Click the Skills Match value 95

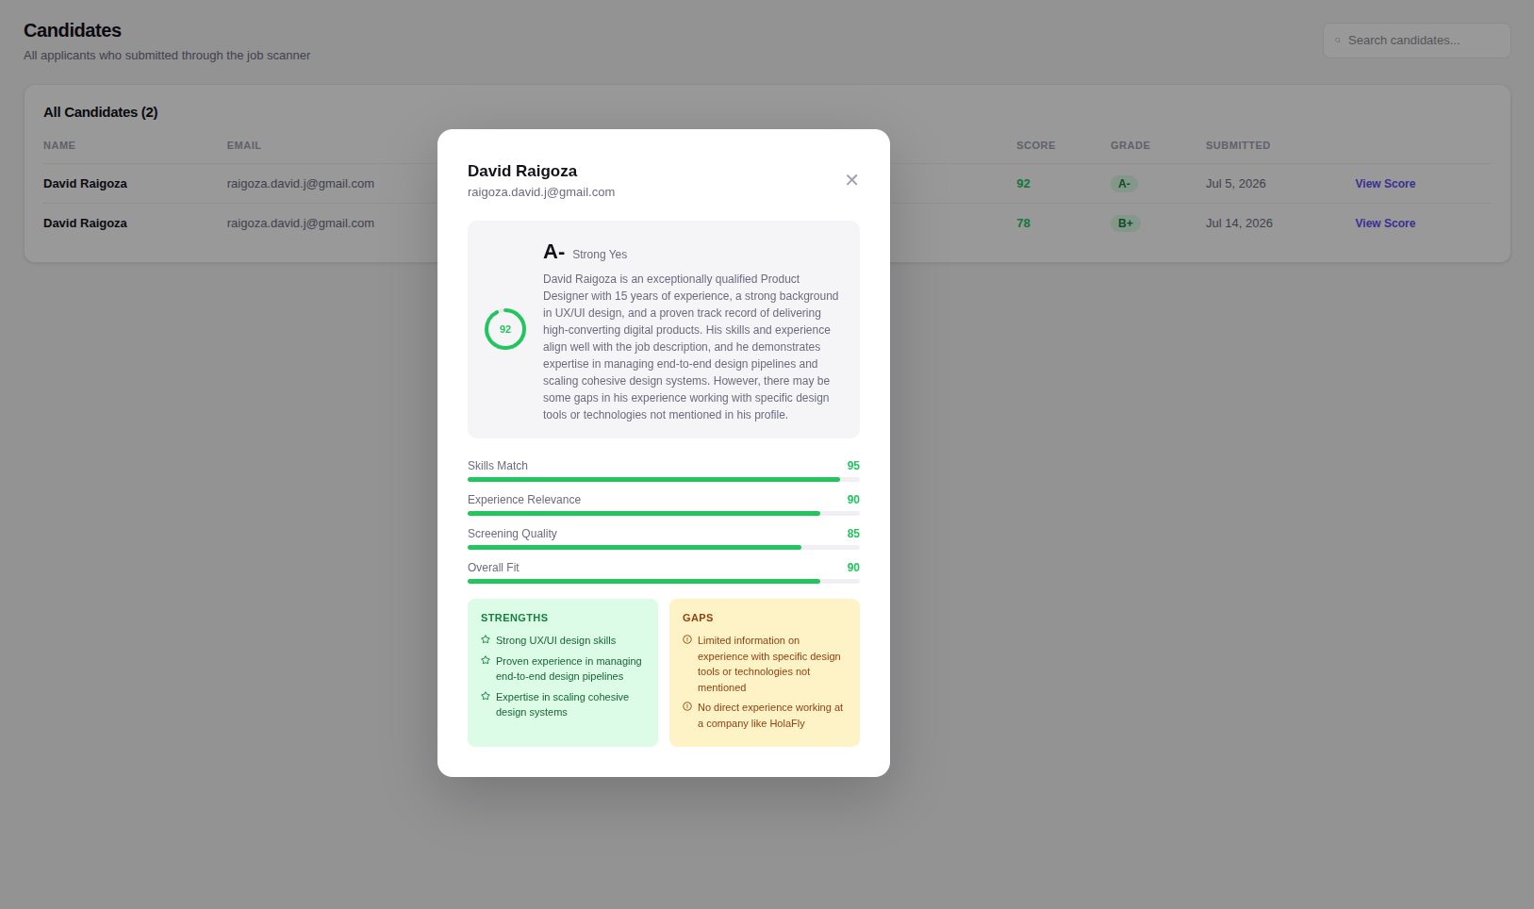point(853,466)
